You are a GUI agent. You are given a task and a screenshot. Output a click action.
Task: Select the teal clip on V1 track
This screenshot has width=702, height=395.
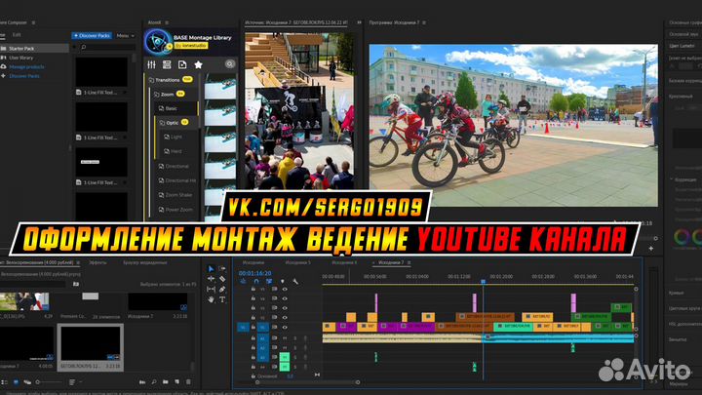click(x=512, y=327)
